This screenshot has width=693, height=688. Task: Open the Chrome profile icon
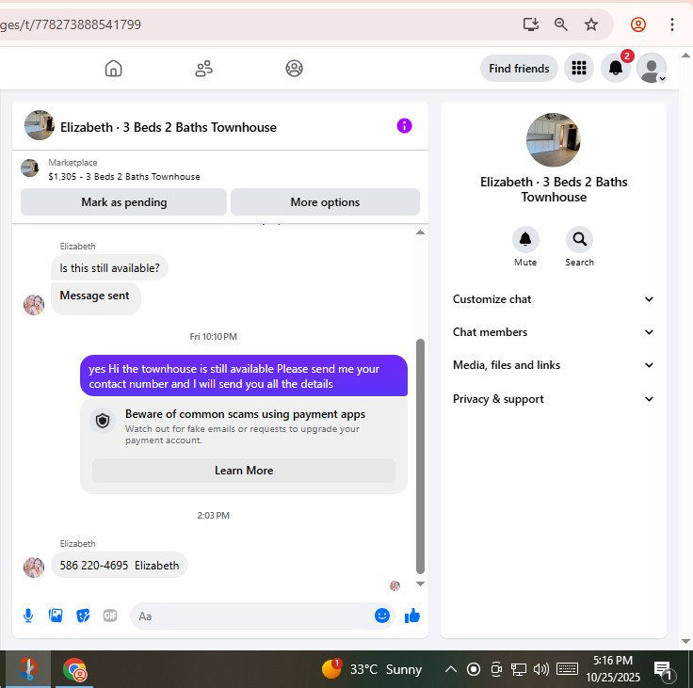click(637, 24)
